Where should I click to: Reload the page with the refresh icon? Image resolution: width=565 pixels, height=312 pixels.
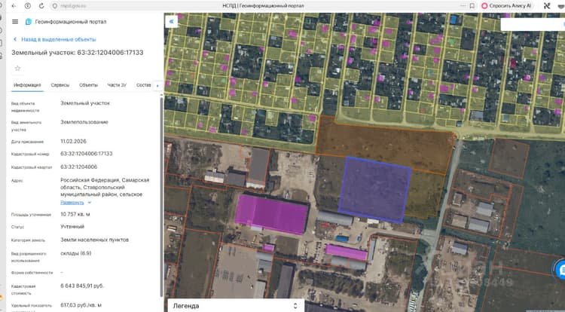[x=41, y=6]
